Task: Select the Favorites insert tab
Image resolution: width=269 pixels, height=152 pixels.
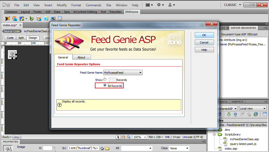Action: tap(116, 12)
